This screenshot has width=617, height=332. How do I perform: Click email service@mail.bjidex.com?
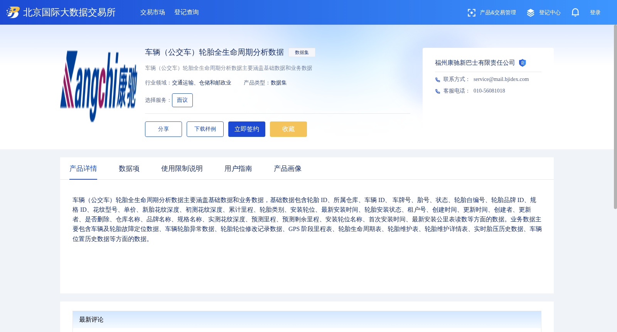click(501, 79)
